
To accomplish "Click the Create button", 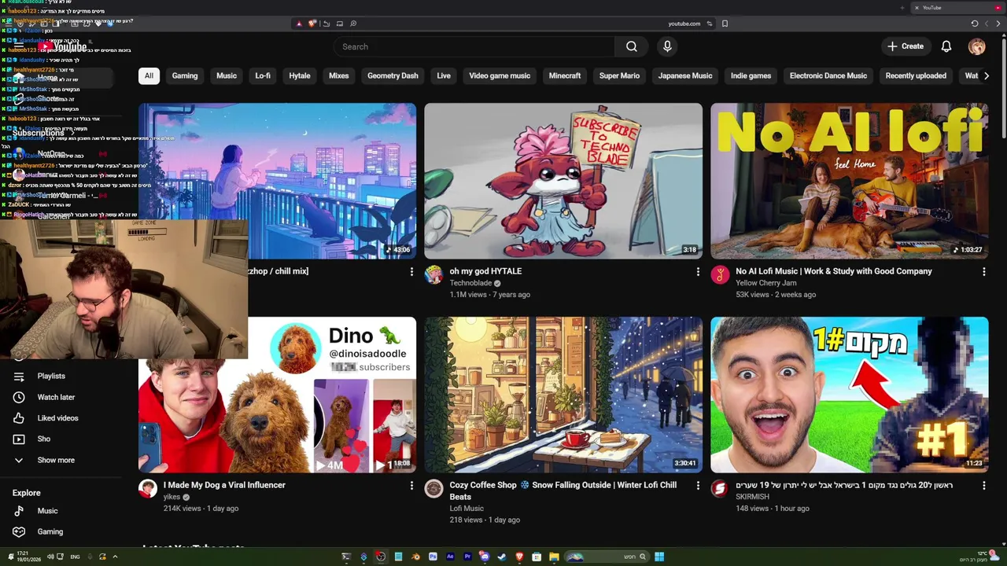I will tap(906, 46).
